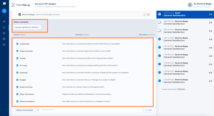214x116 pixels.
Task: Click the 07/11/2025 survey status circle
Action: click(x=159, y=39)
